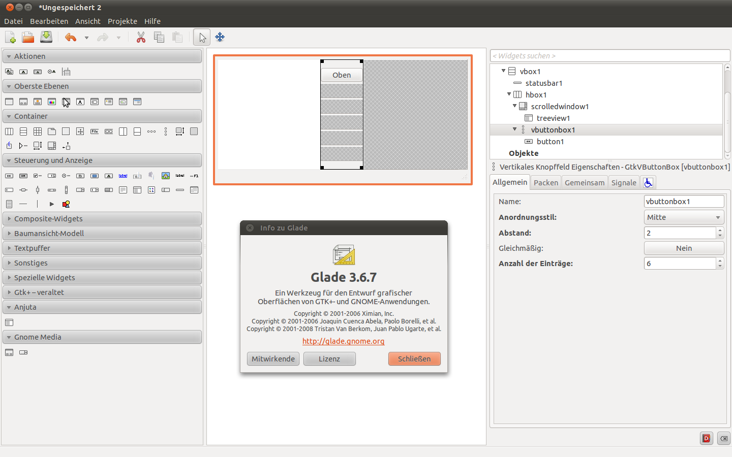Select the drag-resize mode tool icon
Viewport: 732px width, 457px height.
(220, 37)
